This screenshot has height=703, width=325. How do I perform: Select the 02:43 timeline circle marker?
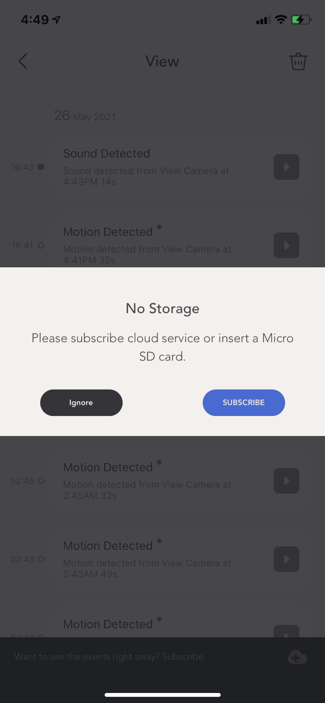41,559
